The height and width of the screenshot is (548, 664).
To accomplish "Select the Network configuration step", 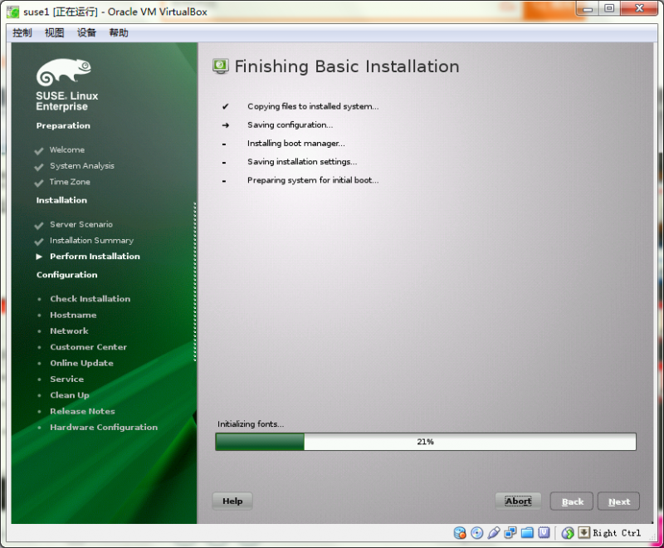I will click(x=69, y=330).
